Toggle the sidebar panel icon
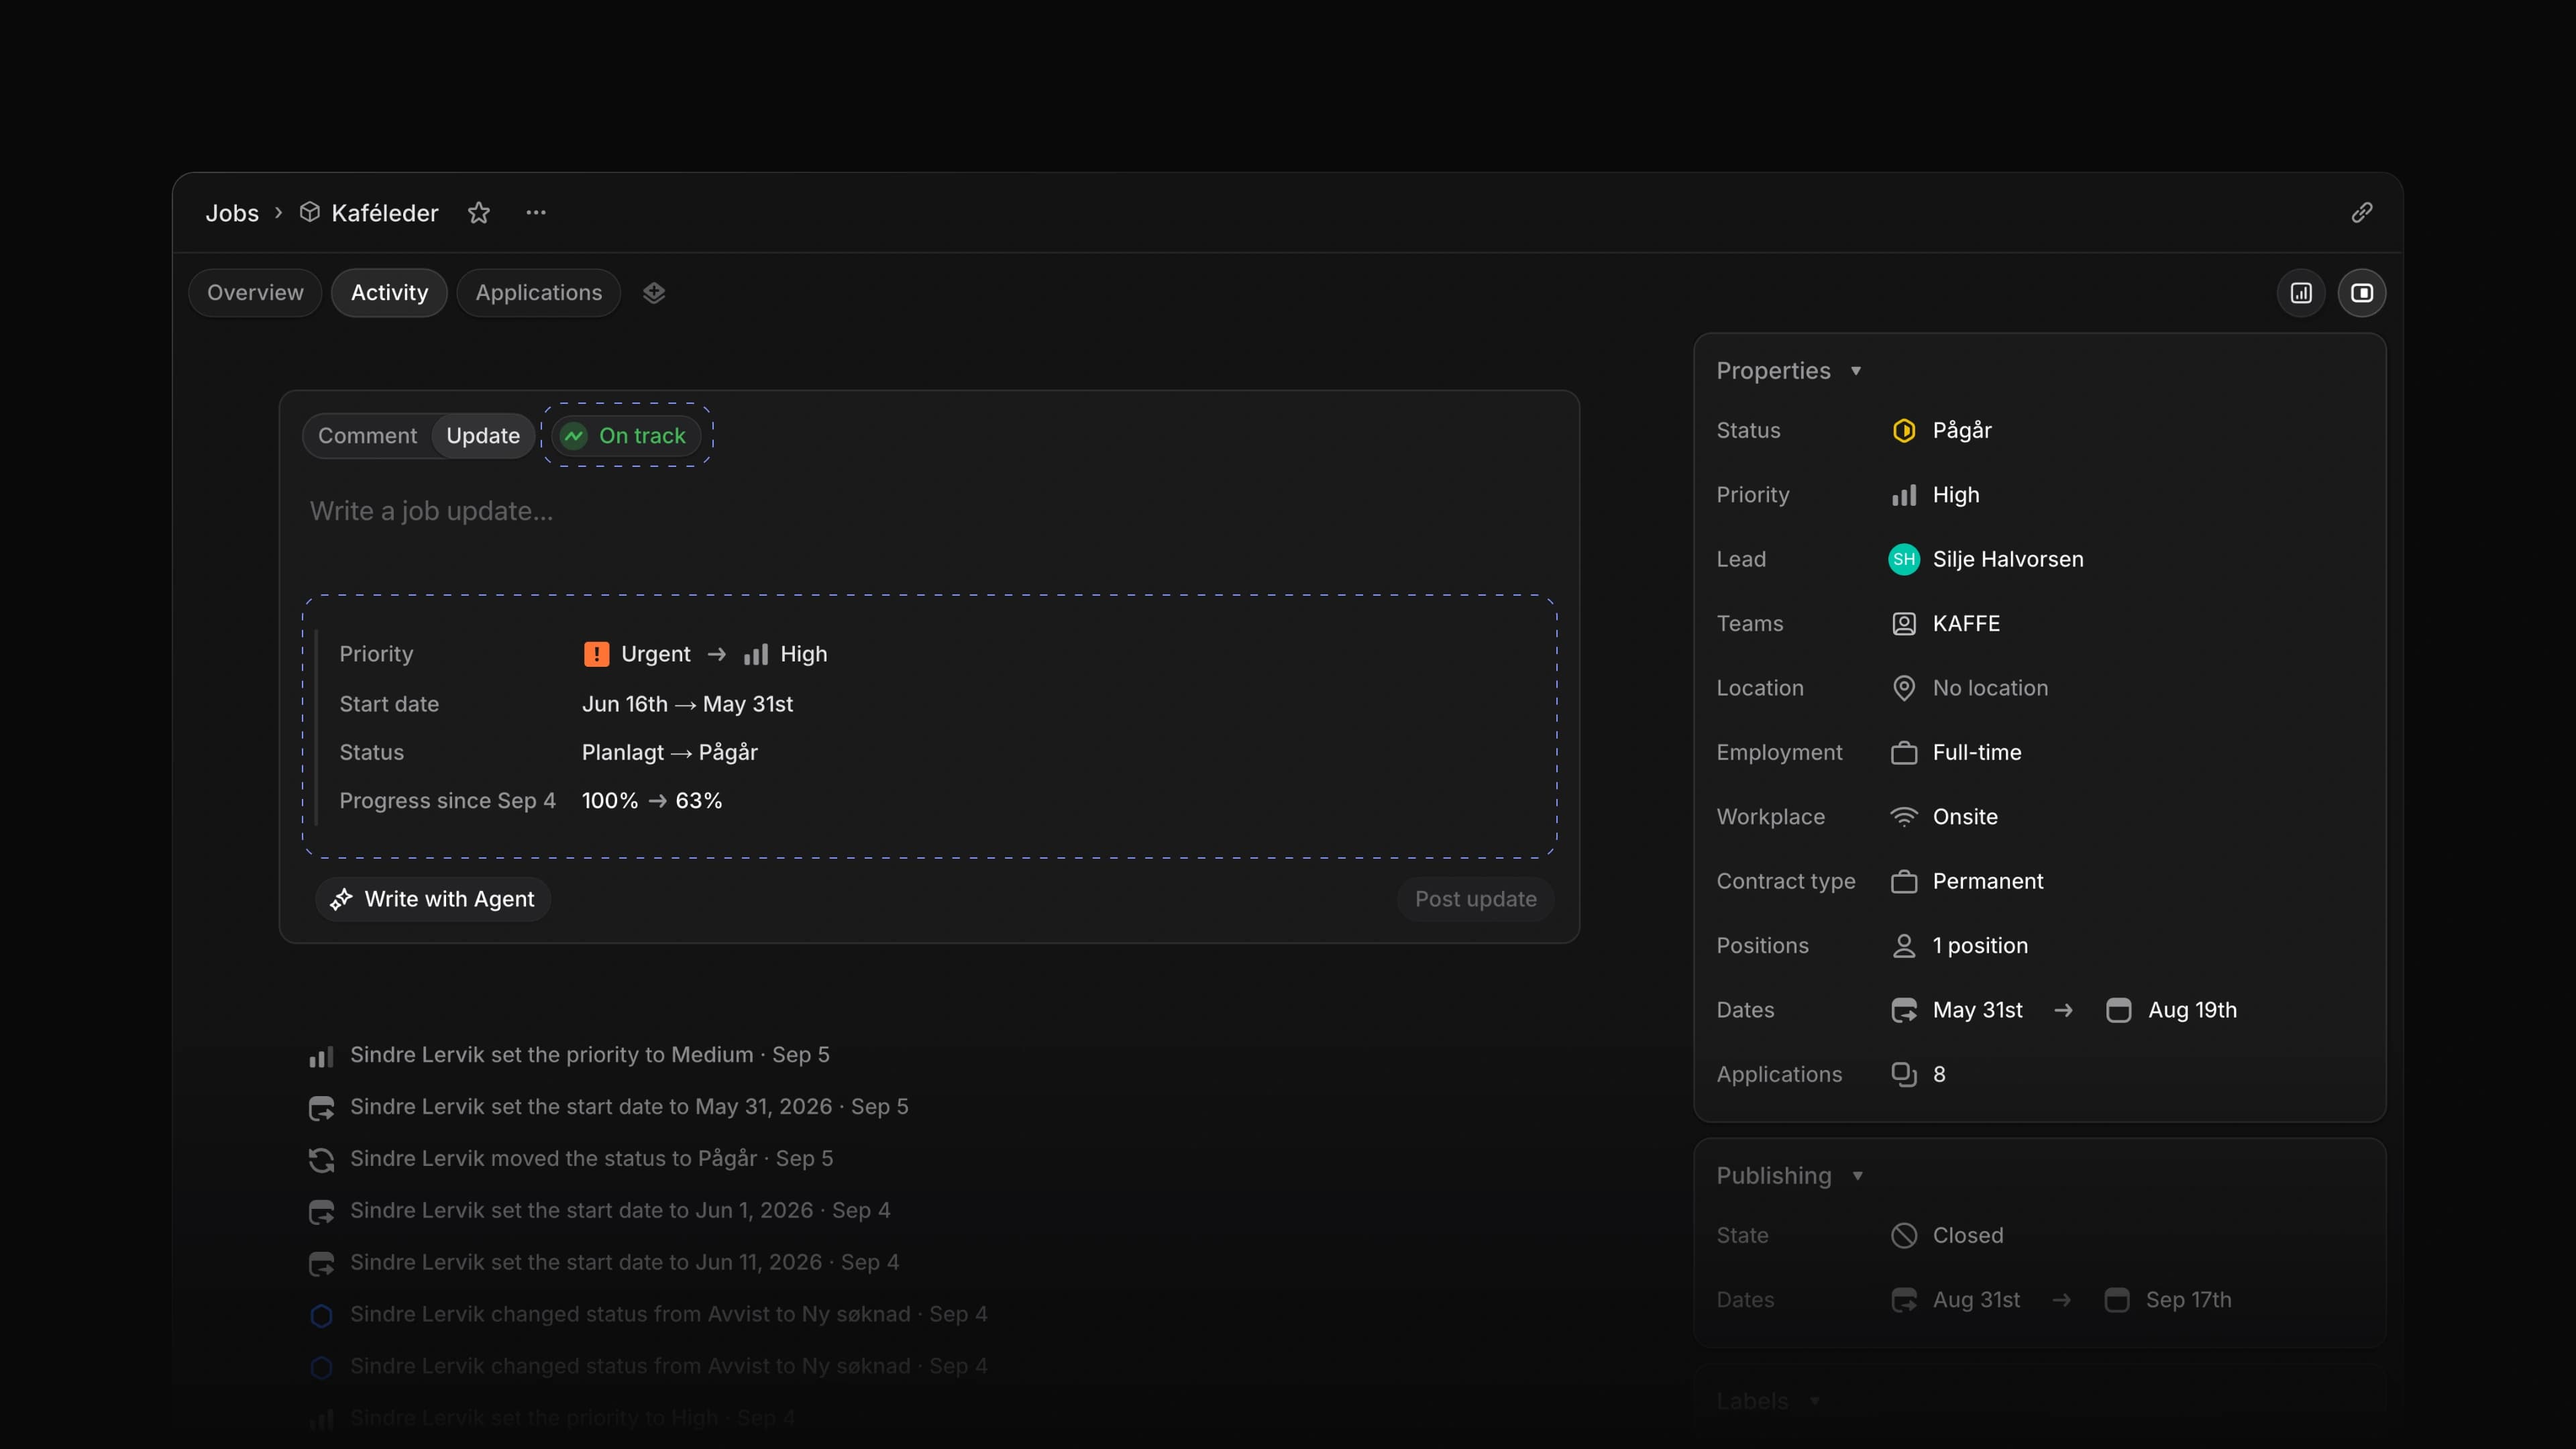This screenshot has height=1449, width=2576. tap(2362, 293)
